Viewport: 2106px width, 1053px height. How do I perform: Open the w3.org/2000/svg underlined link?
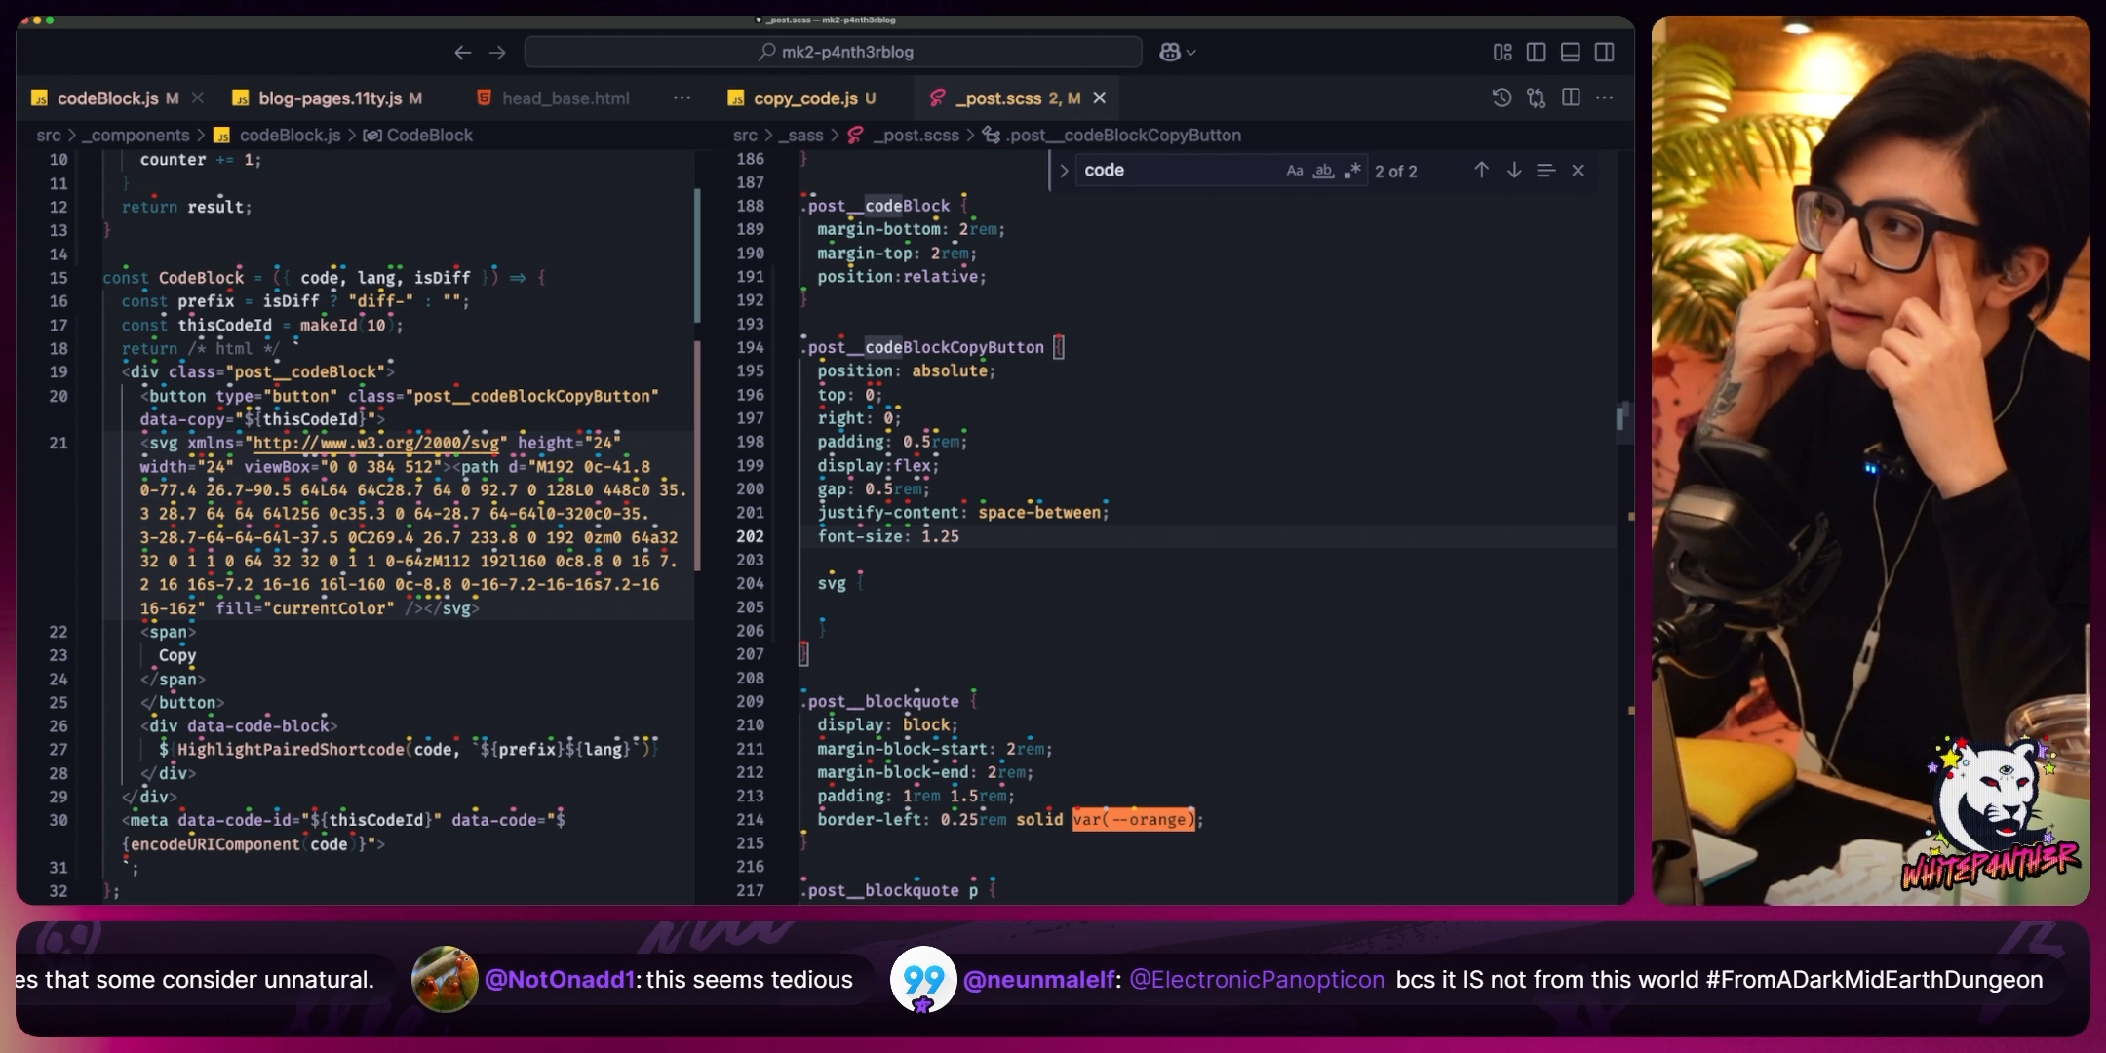[377, 443]
